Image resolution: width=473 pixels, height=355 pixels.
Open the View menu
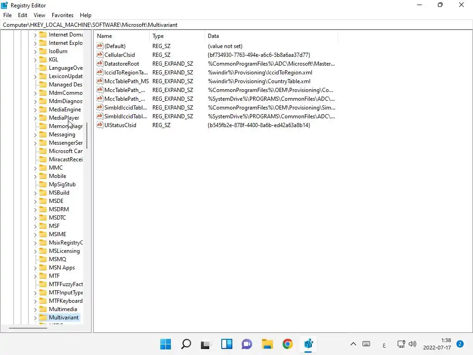(39, 15)
